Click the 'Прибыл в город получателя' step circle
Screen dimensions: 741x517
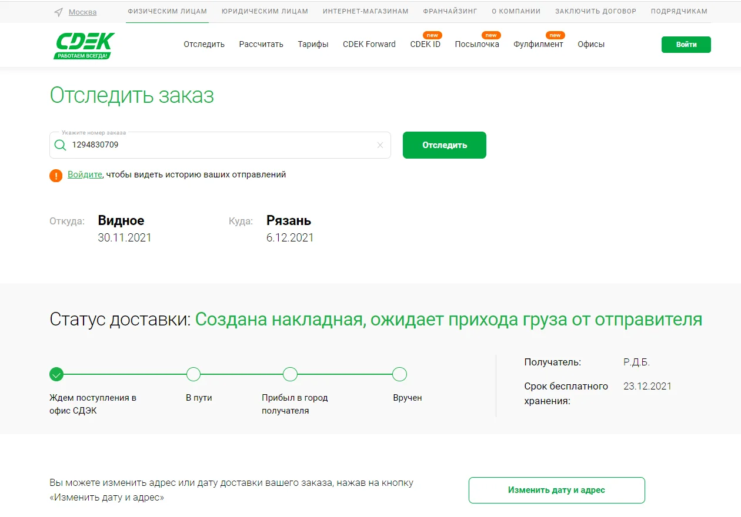[290, 374]
